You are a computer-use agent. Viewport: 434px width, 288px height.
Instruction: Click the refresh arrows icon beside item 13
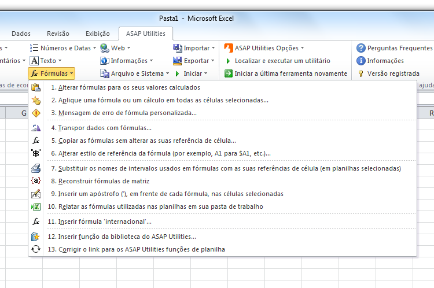[x=36, y=249]
